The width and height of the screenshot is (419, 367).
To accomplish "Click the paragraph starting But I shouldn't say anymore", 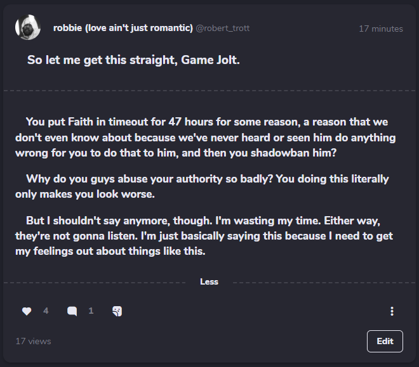I will point(204,236).
